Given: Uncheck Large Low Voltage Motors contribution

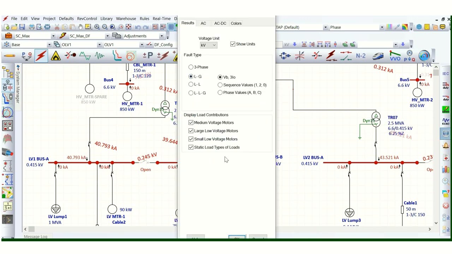Looking at the screenshot, I should point(191,131).
